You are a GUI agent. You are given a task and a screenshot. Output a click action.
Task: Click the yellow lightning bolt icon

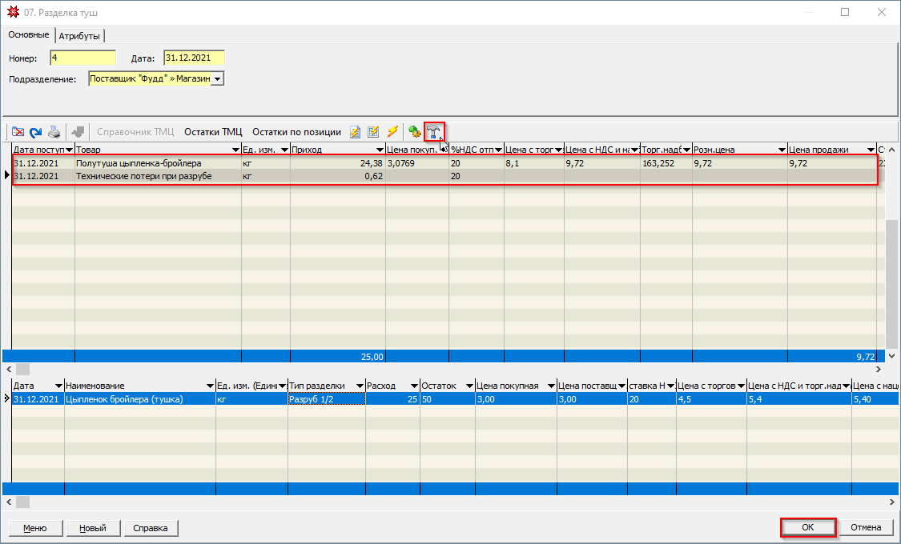(x=392, y=132)
